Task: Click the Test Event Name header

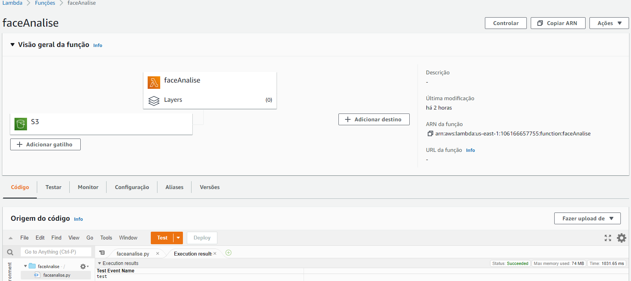Action: pyautogui.click(x=116, y=271)
